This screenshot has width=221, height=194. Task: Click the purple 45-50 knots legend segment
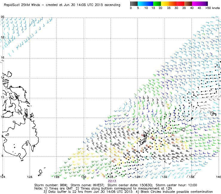pos(204,4)
